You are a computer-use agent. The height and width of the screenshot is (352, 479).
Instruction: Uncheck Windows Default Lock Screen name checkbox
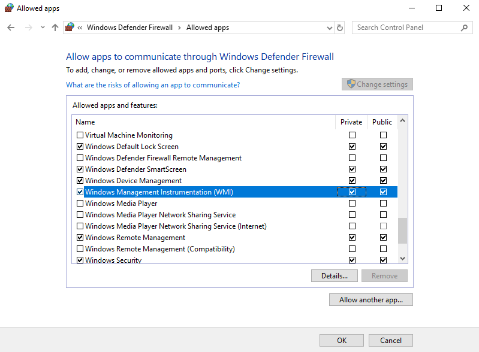point(80,147)
